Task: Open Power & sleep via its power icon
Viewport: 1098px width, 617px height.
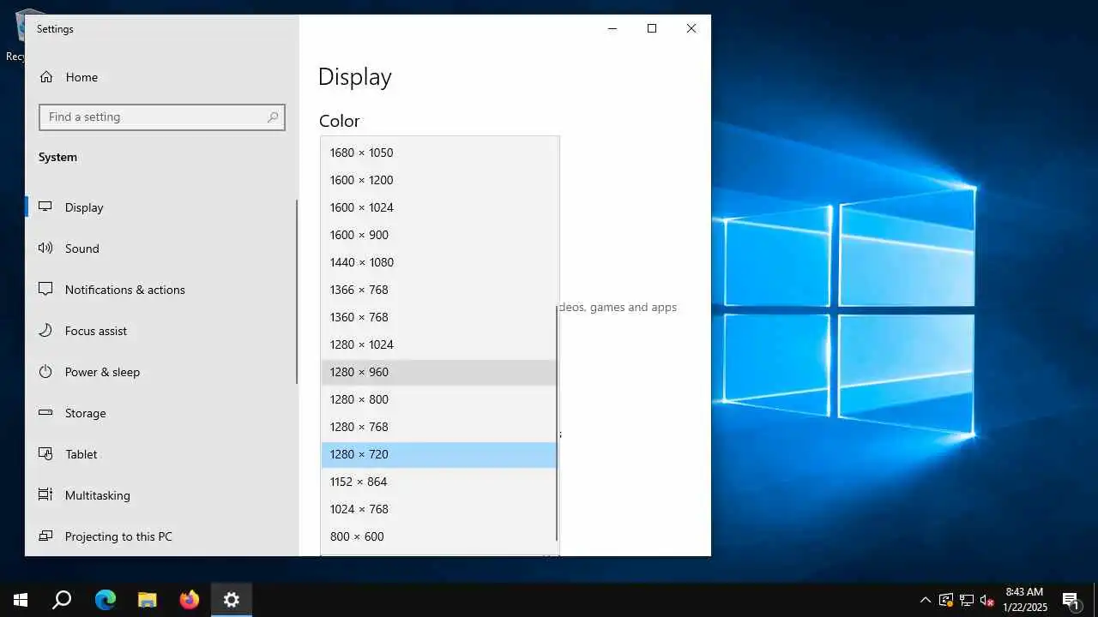Action: tap(46, 372)
